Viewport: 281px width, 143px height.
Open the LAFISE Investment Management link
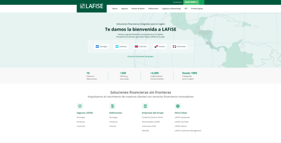pos(188,131)
